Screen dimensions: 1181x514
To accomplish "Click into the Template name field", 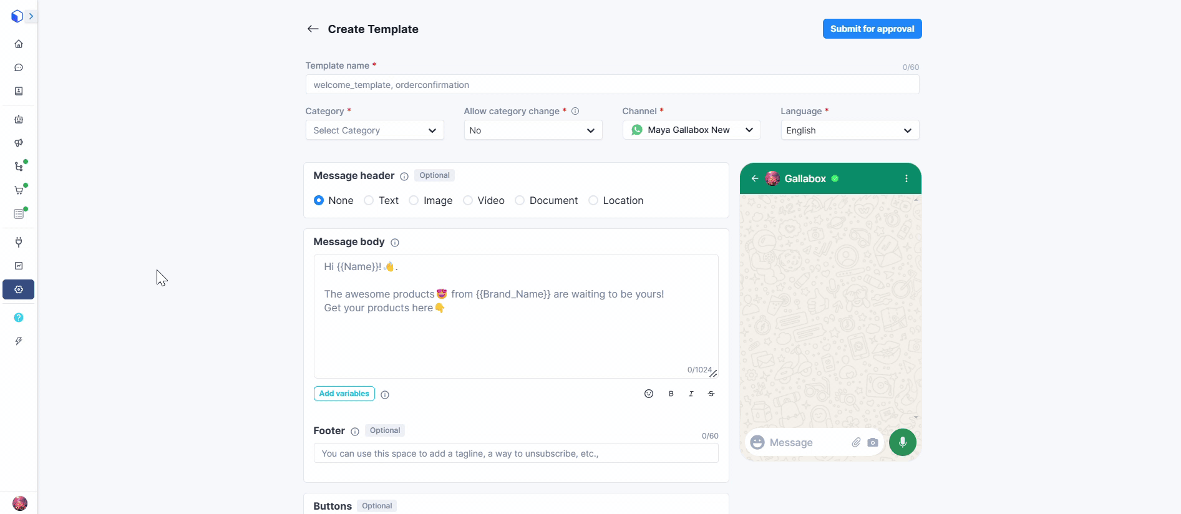I will click(611, 85).
